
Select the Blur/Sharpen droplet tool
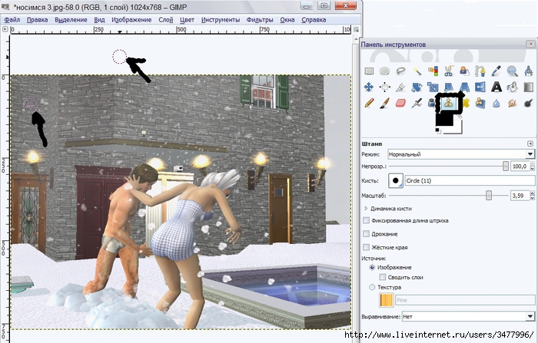point(496,103)
